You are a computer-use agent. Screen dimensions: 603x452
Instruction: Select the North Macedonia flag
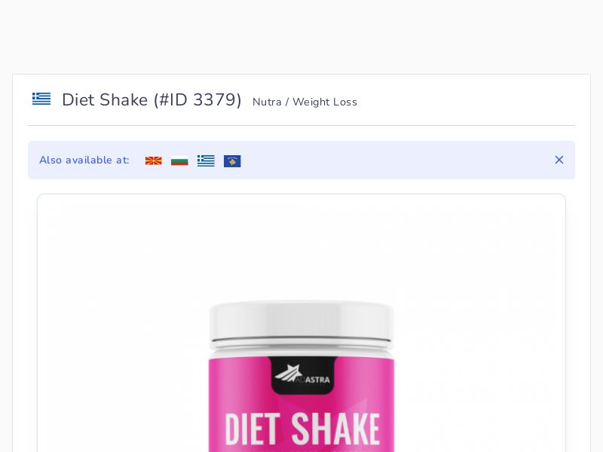pyautogui.click(x=154, y=160)
